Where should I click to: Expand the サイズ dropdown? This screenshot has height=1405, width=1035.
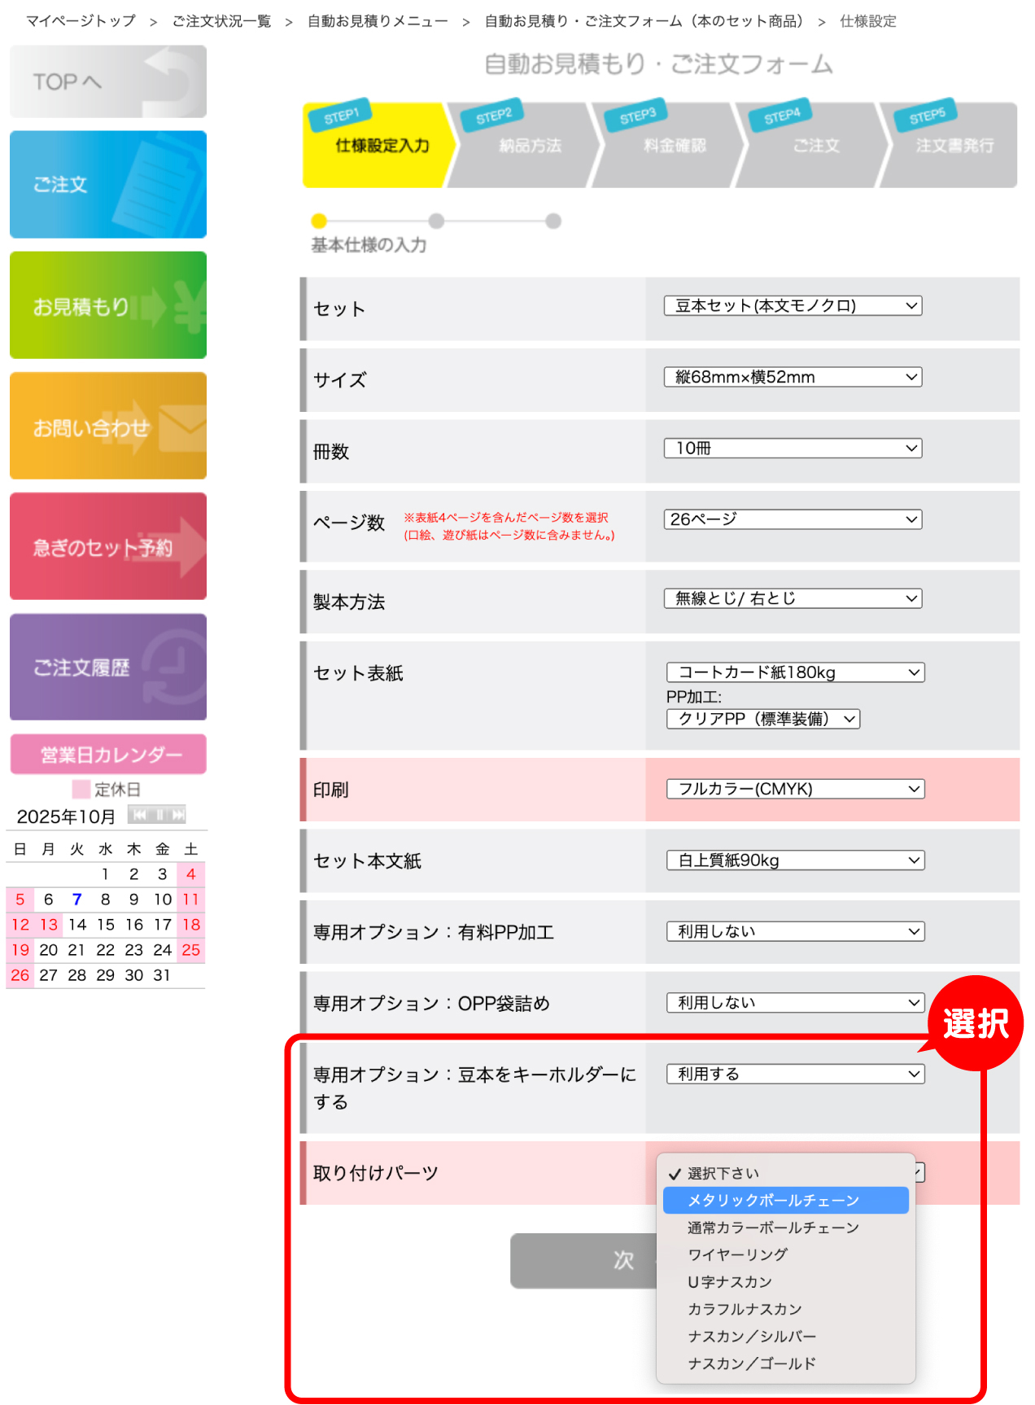pyautogui.click(x=793, y=377)
